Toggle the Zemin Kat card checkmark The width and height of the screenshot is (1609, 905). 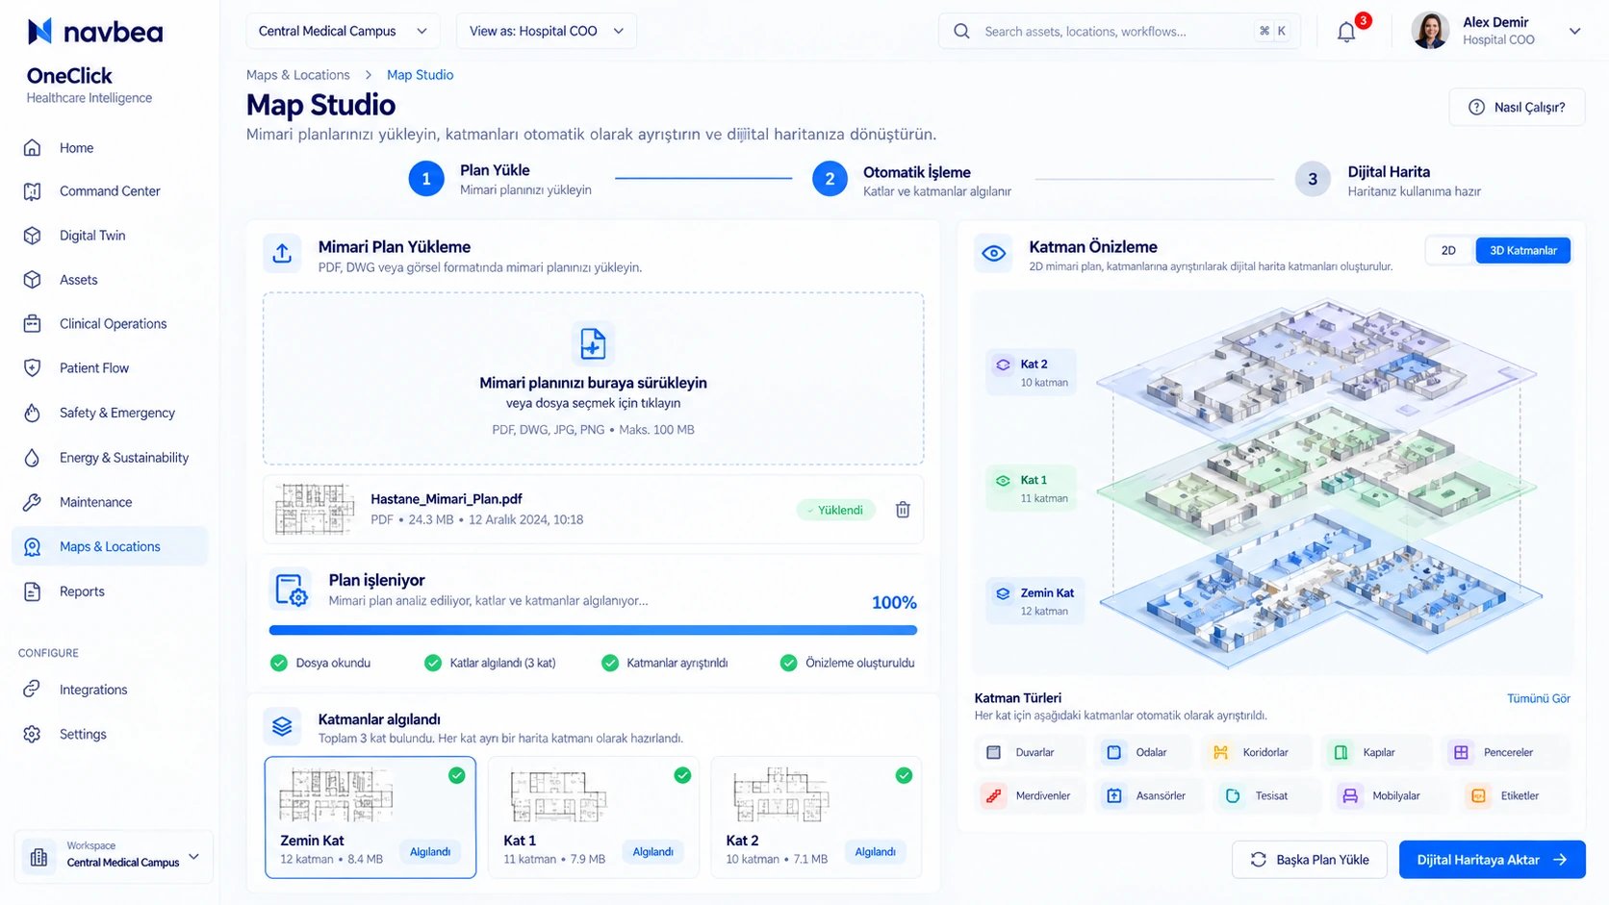click(x=457, y=775)
